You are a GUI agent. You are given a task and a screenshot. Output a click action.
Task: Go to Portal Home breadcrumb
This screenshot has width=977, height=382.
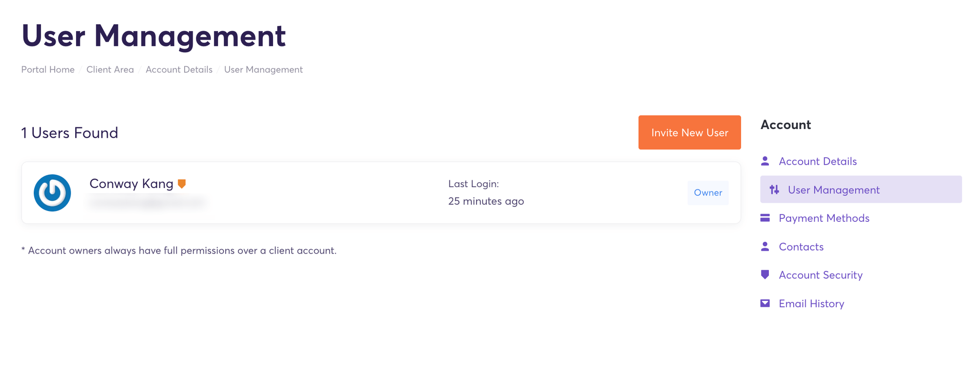pyautogui.click(x=48, y=69)
